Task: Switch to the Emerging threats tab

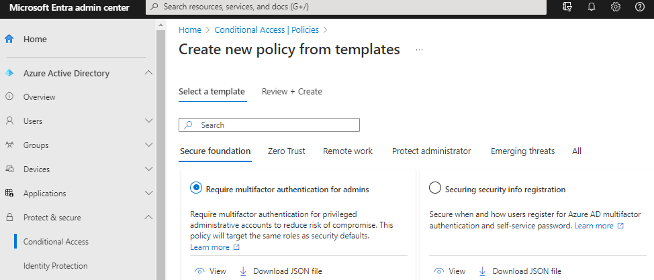Action: [x=522, y=151]
